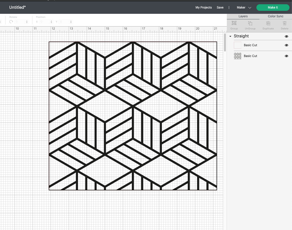Click the Position X stepper arrows
Screen dimensions: 292x230
click(x=52, y=22)
